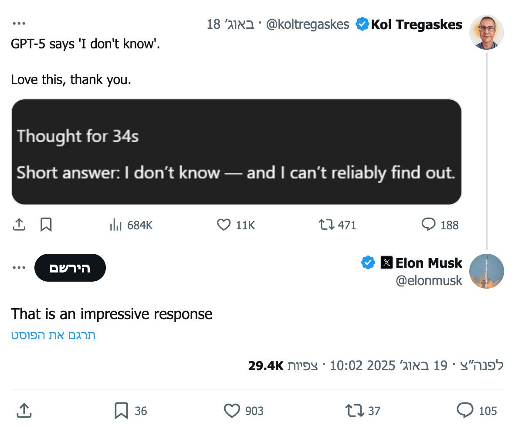Repost Kol Tregaskes' GPT-5 post

[326, 225]
